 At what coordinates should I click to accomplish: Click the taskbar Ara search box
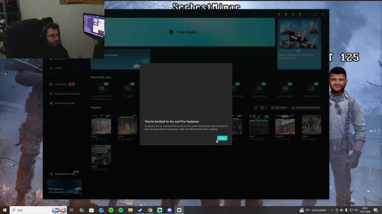[38, 210]
